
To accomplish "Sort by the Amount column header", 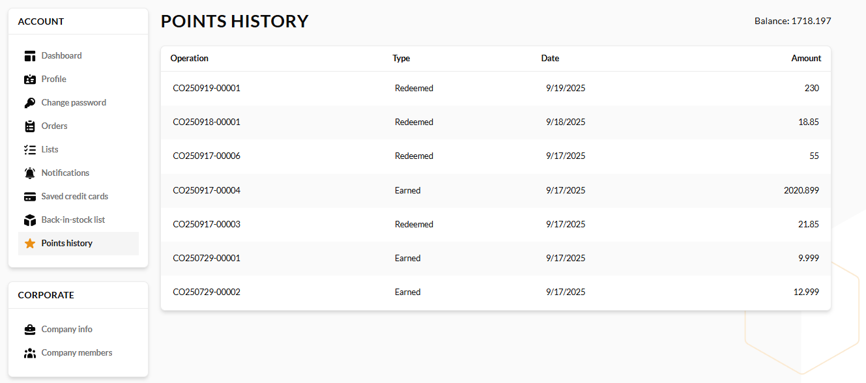I will (x=806, y=58).
